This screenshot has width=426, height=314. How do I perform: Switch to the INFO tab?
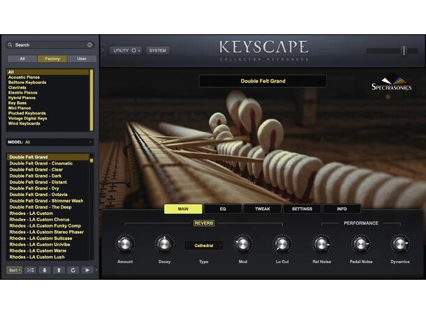341,209
